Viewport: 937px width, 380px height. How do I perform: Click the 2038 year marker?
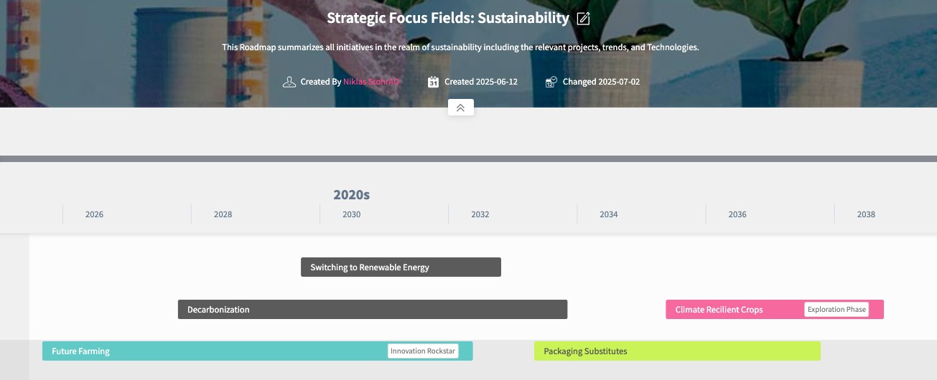866,214
